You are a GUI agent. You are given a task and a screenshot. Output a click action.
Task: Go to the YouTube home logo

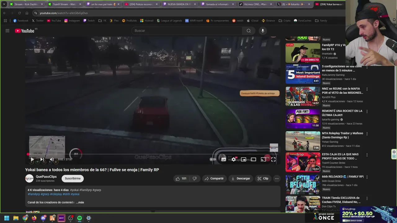[25, 31]
